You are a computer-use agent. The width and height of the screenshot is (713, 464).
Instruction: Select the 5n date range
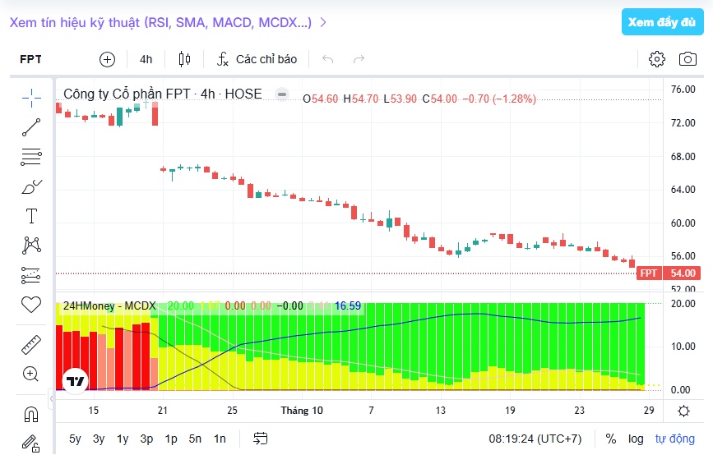[195, 439]
